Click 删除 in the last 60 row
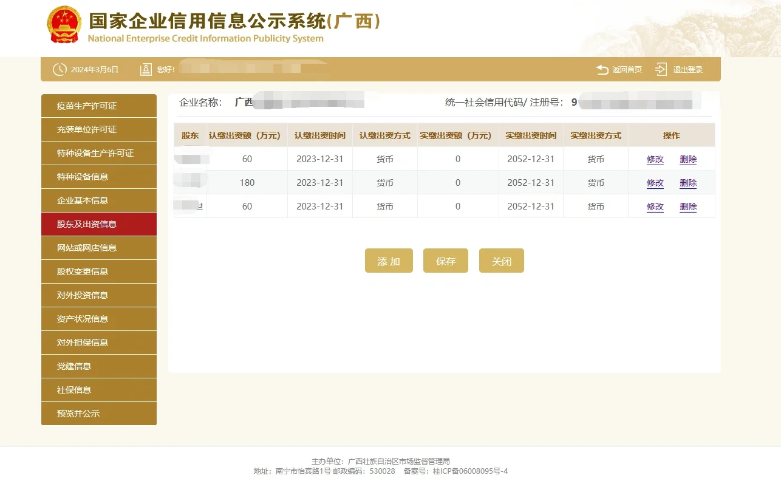The width and height of the screenshot is (781, 481). click(688, 207)
